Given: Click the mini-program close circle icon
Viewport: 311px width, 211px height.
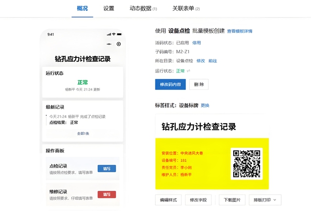Looking at the screenshot, I should [x=119, y=44].
